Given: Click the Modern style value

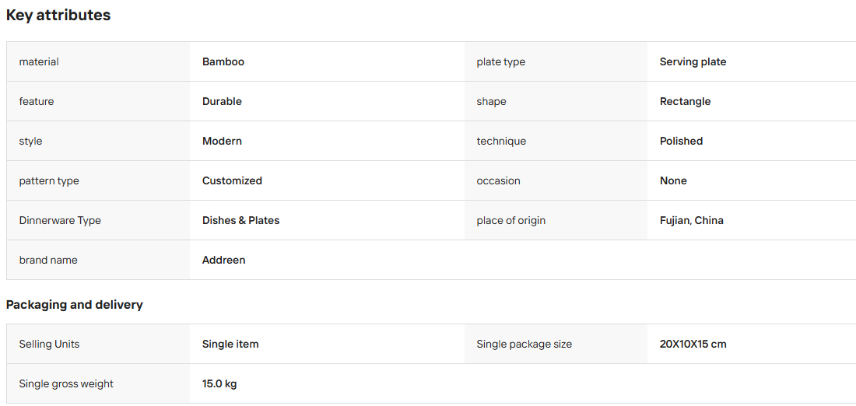Looking at the screenshot, I should pyautogui.click(x=223, y=142).
